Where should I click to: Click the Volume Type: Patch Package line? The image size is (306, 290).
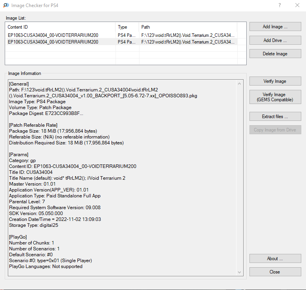click(40, 108)
